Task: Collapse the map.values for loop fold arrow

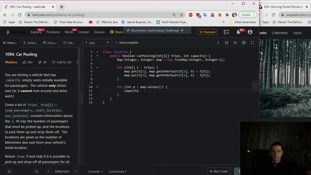Action: click(97, 87)
